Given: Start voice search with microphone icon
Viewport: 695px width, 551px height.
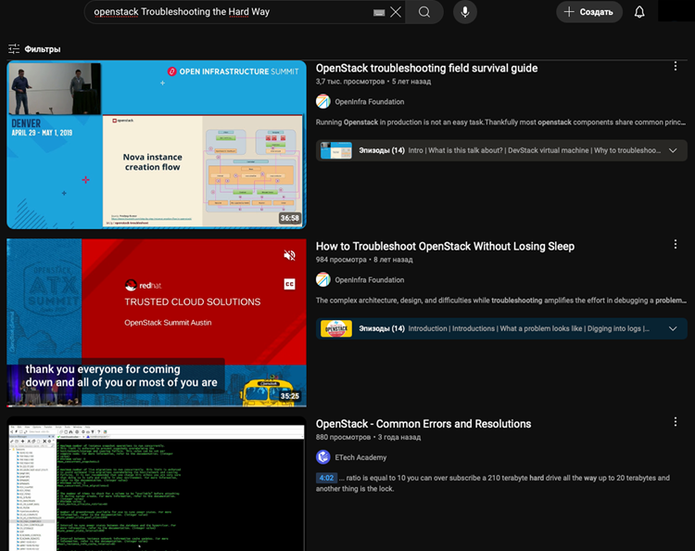Looking at the screenshot, I should tap(465, 12).
